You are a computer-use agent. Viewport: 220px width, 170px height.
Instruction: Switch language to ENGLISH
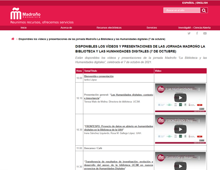202,3
